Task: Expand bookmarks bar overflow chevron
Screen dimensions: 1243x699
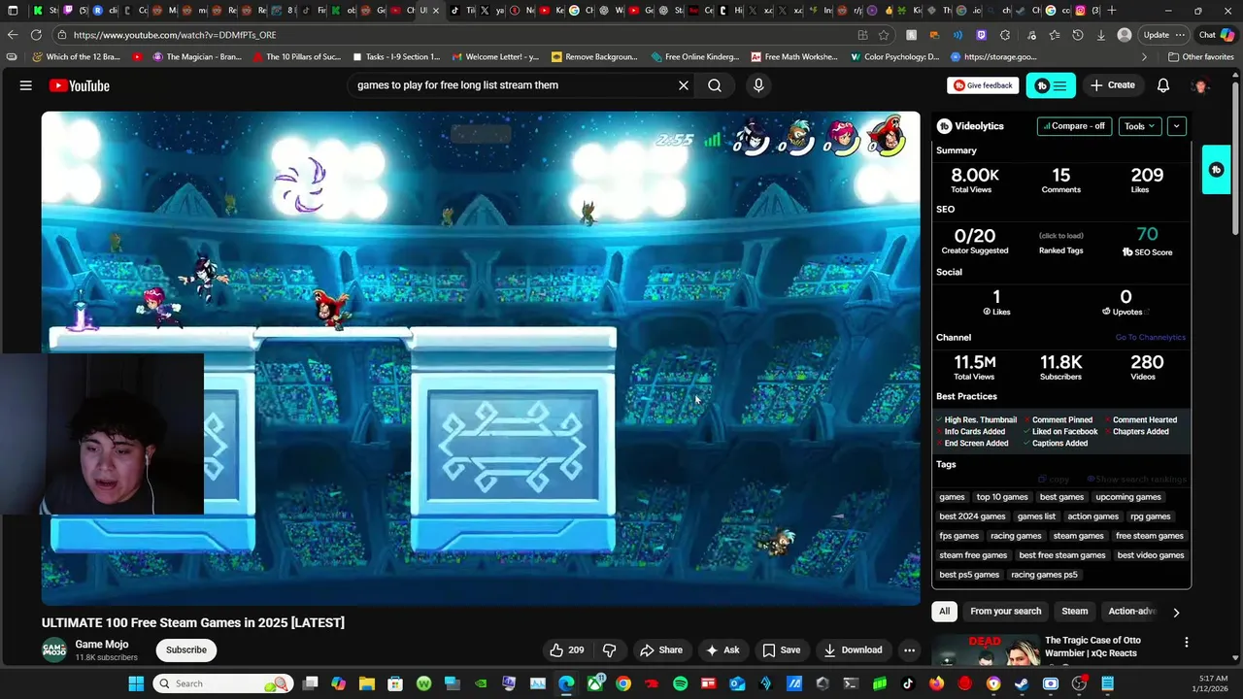Action: (1144, 57)
